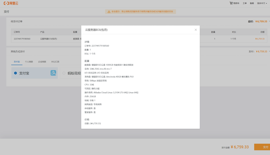
Task: Open the 简体中文 language dropdown
Action: pyautogui.click(x=262, y=3)
